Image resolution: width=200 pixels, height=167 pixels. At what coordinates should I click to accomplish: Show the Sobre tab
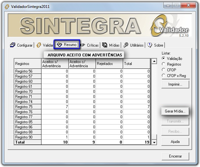155,45
